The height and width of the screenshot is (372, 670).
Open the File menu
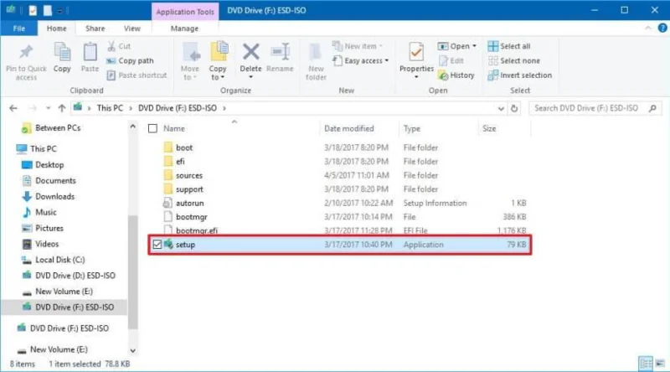coord(18,28)
